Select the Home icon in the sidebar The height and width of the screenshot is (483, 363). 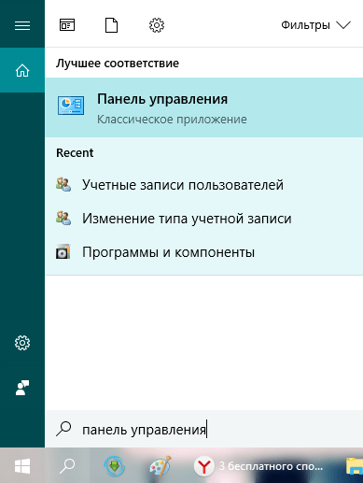[22, 70]
